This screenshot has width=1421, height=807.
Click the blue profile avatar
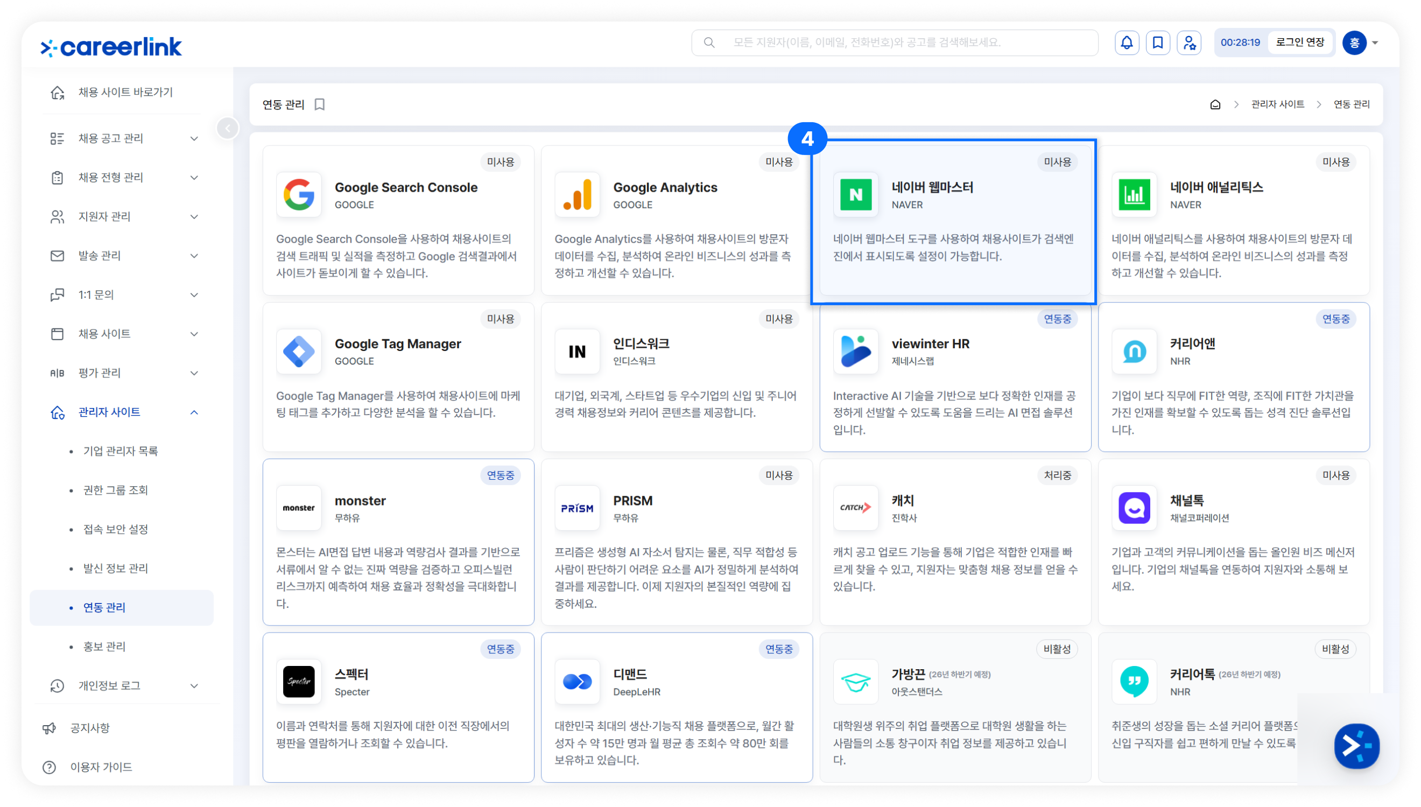point(1354,43)
